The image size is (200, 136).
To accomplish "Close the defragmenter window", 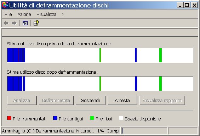I will pos(194,5).
